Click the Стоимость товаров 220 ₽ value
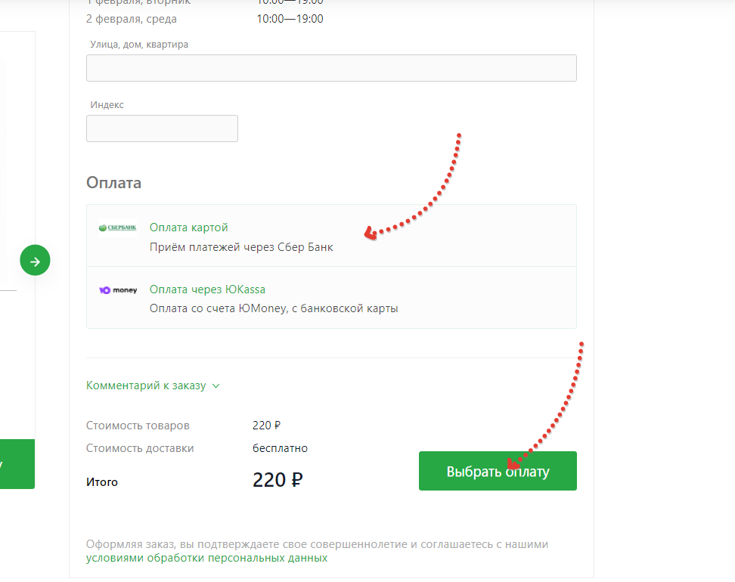The height and width of the screenshot is (582, 735). (266, 425)
